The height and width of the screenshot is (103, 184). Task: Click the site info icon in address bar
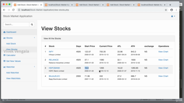(19, 10)
